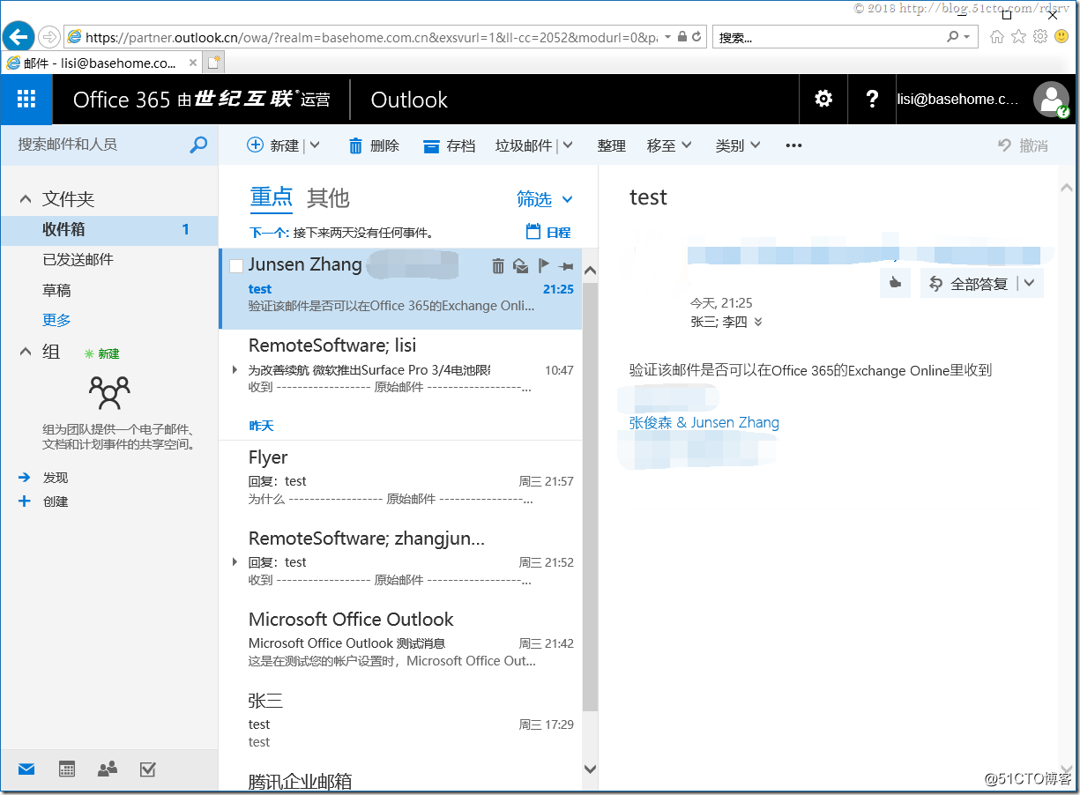Open the agenda calendar icon
Image resolution: width=1080 pixels, height=795 pixels.
point(533,232)
